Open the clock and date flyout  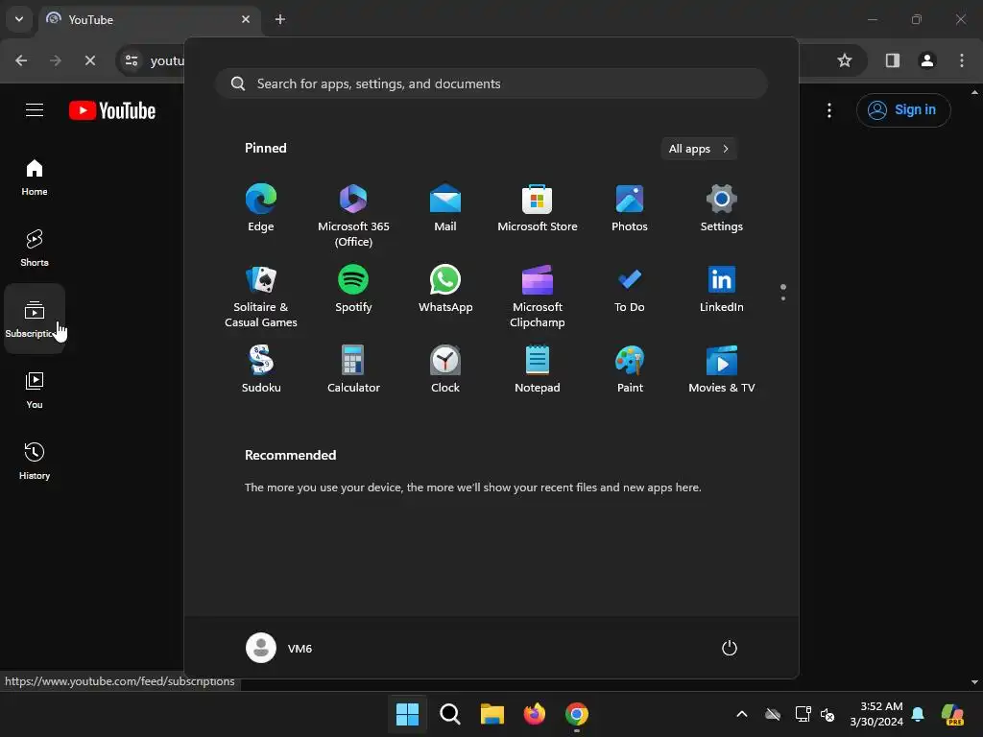(x=876, y=714)
